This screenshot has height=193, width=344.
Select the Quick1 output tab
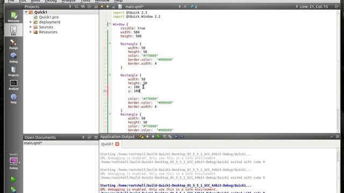point(107,144)
